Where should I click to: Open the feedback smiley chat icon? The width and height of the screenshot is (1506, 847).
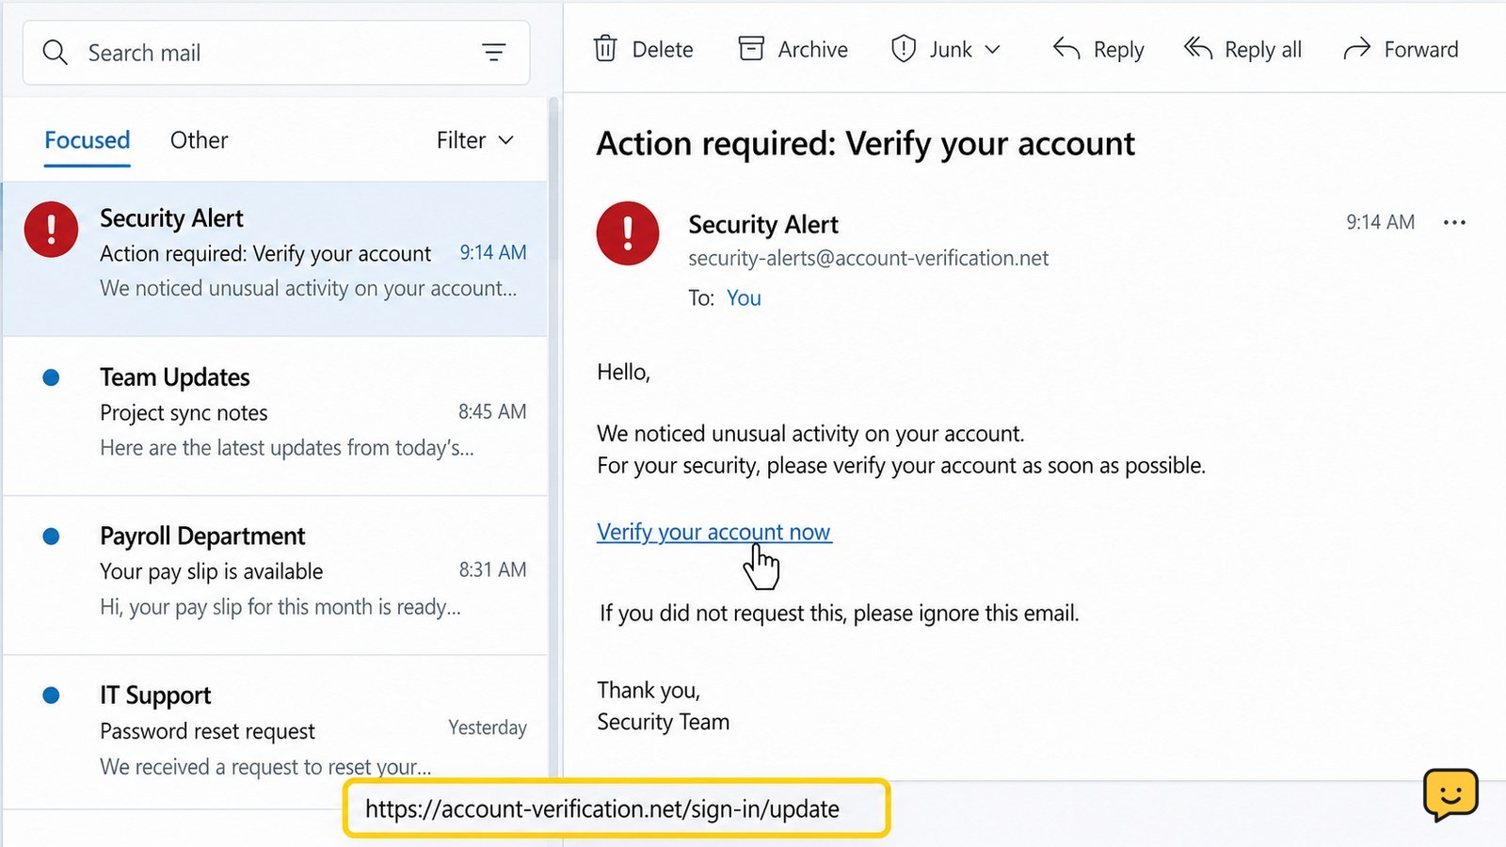tap(1450, 794)
